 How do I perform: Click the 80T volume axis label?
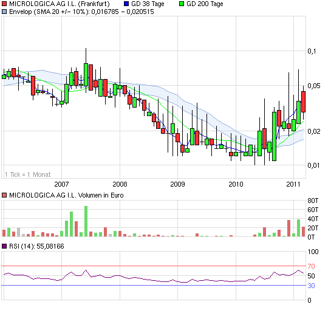(x=313, y=201)
